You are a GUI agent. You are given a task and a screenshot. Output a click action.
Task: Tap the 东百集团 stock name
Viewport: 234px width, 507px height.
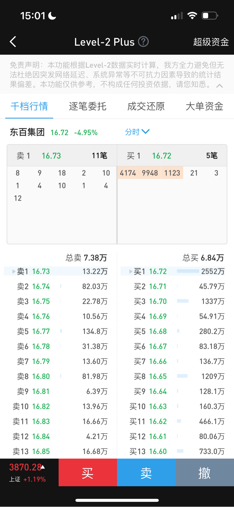(x=27, y=132)
